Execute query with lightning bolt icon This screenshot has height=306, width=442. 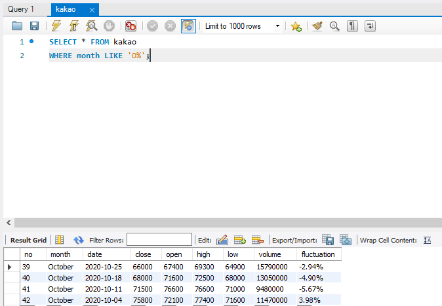click(56, 26)
